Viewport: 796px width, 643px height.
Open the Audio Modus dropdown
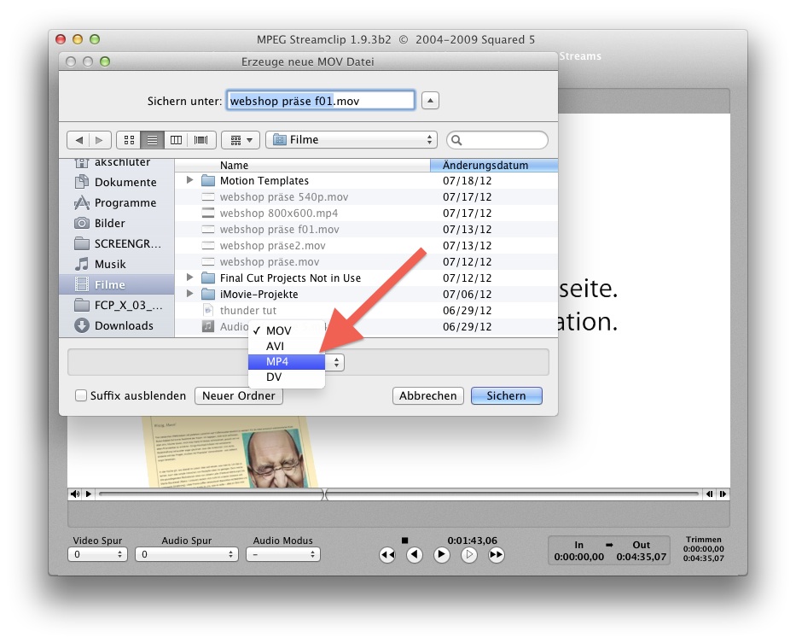282,553
